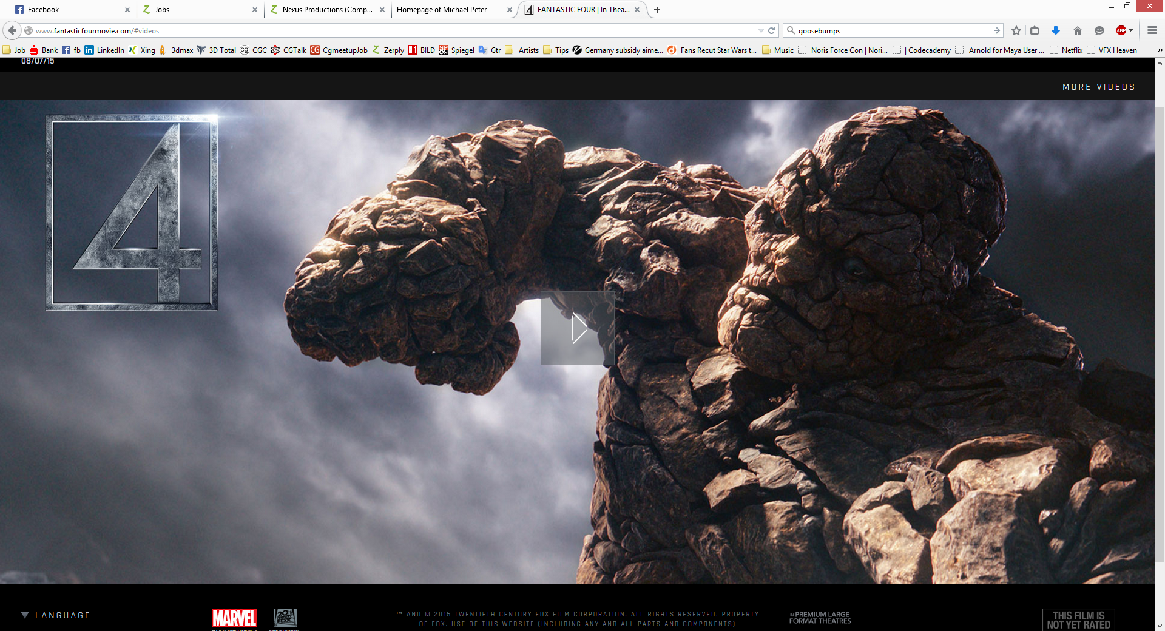Click the scrollbar up arrow

(1160, 62)
